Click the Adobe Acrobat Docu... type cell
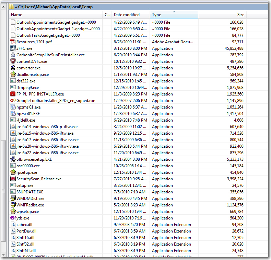271x260 pixels. pyautogui.click(x=173, y=42)
